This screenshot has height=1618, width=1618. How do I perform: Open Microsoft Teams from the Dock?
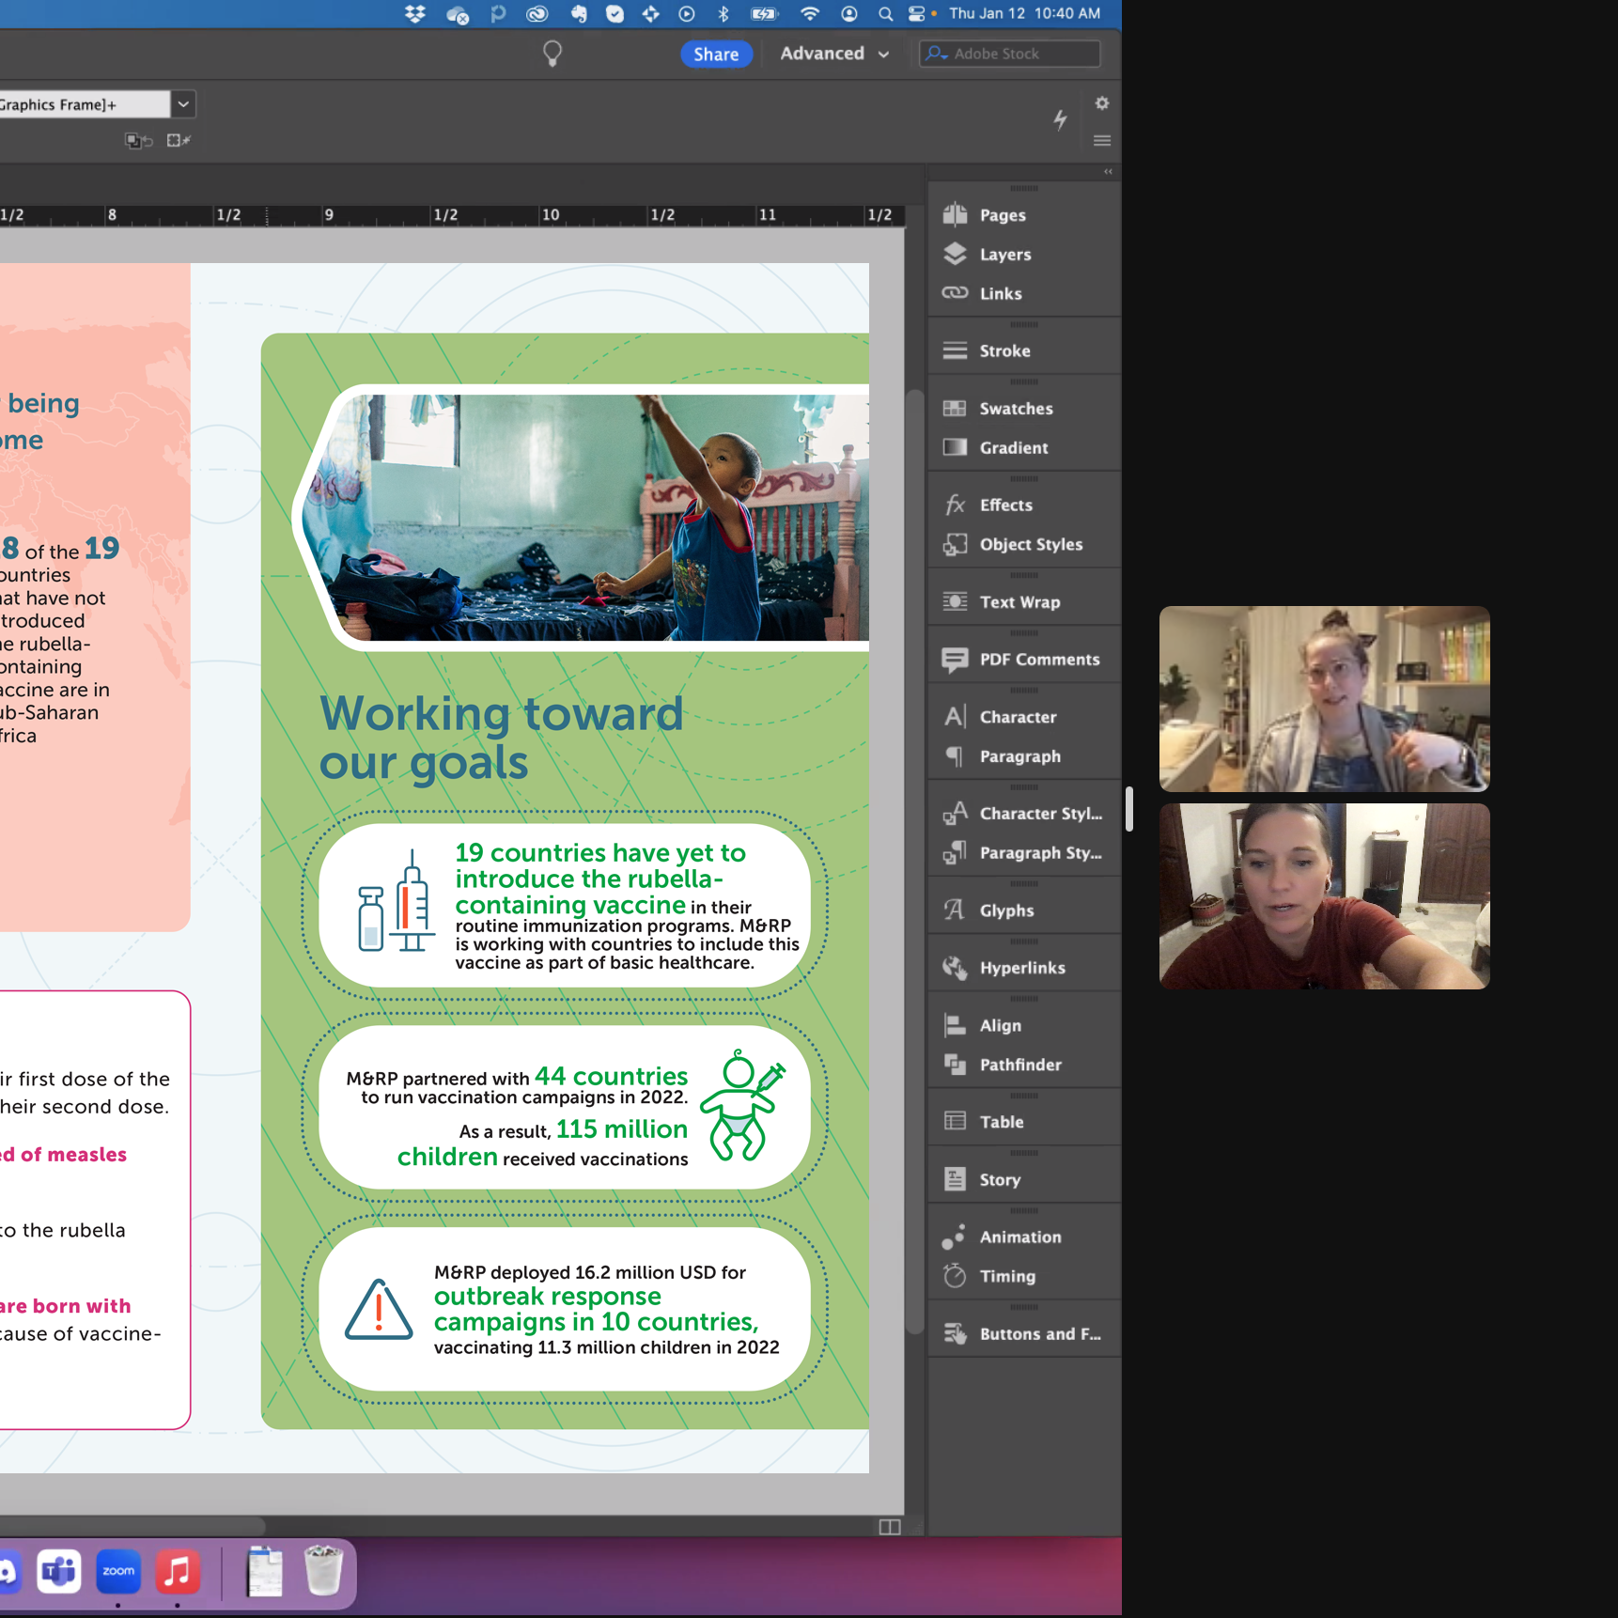tap(59, 1570)
